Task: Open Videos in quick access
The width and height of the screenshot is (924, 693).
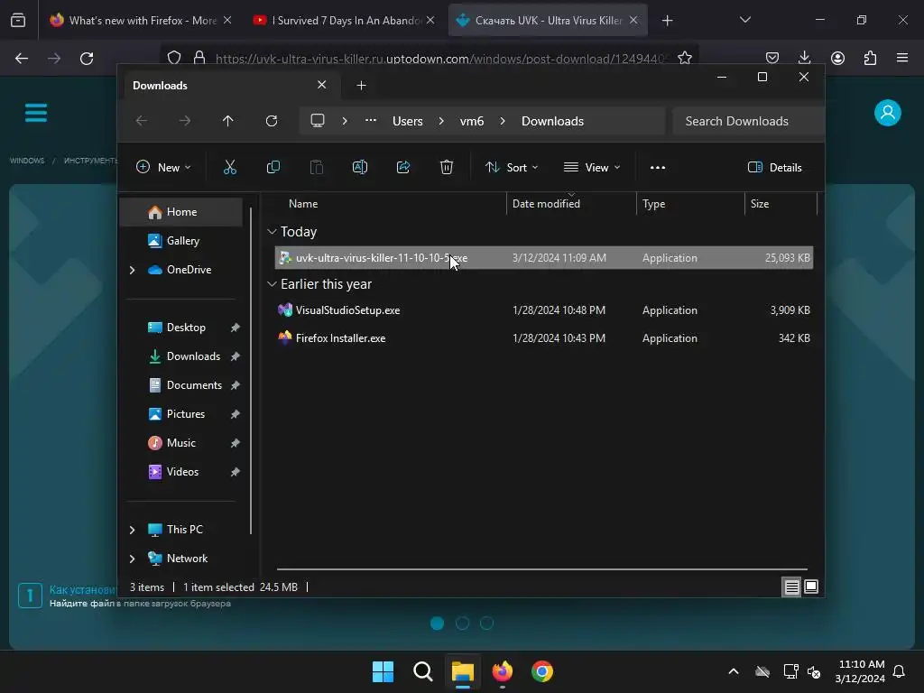Action: click(180, 472)
